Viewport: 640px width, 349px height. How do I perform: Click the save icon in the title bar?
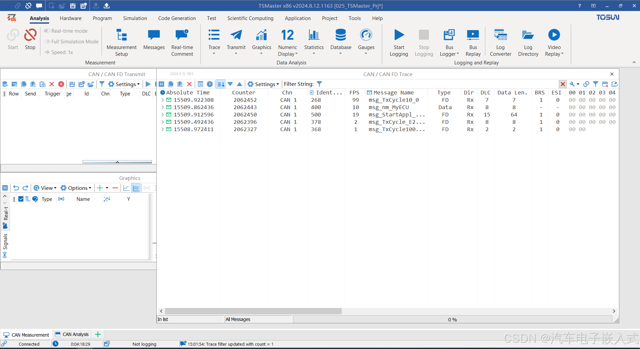(x=73, y=6)
